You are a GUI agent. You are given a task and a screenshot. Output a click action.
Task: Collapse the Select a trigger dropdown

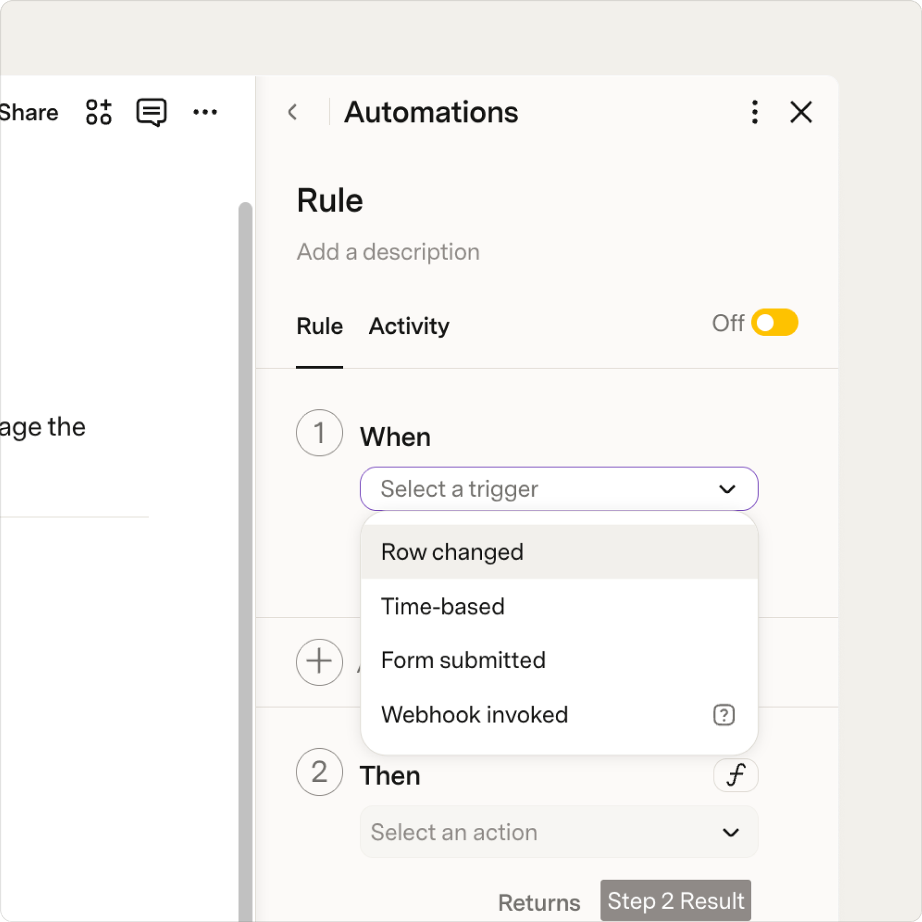click(x=559, y=489)
